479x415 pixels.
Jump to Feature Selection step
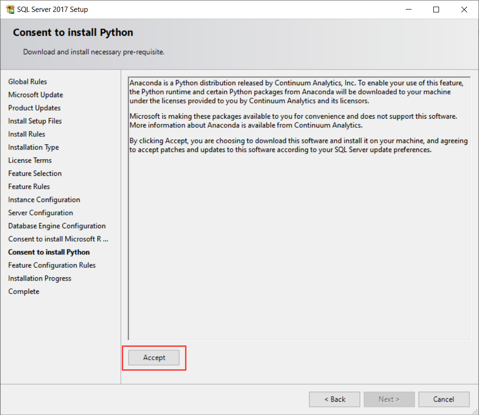click(x=35, y=173)
